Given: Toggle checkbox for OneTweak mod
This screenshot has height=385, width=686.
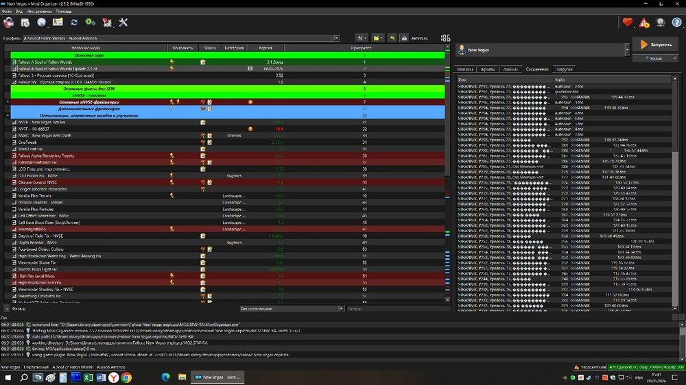Looking at the screenshot, I should (14, 142).
